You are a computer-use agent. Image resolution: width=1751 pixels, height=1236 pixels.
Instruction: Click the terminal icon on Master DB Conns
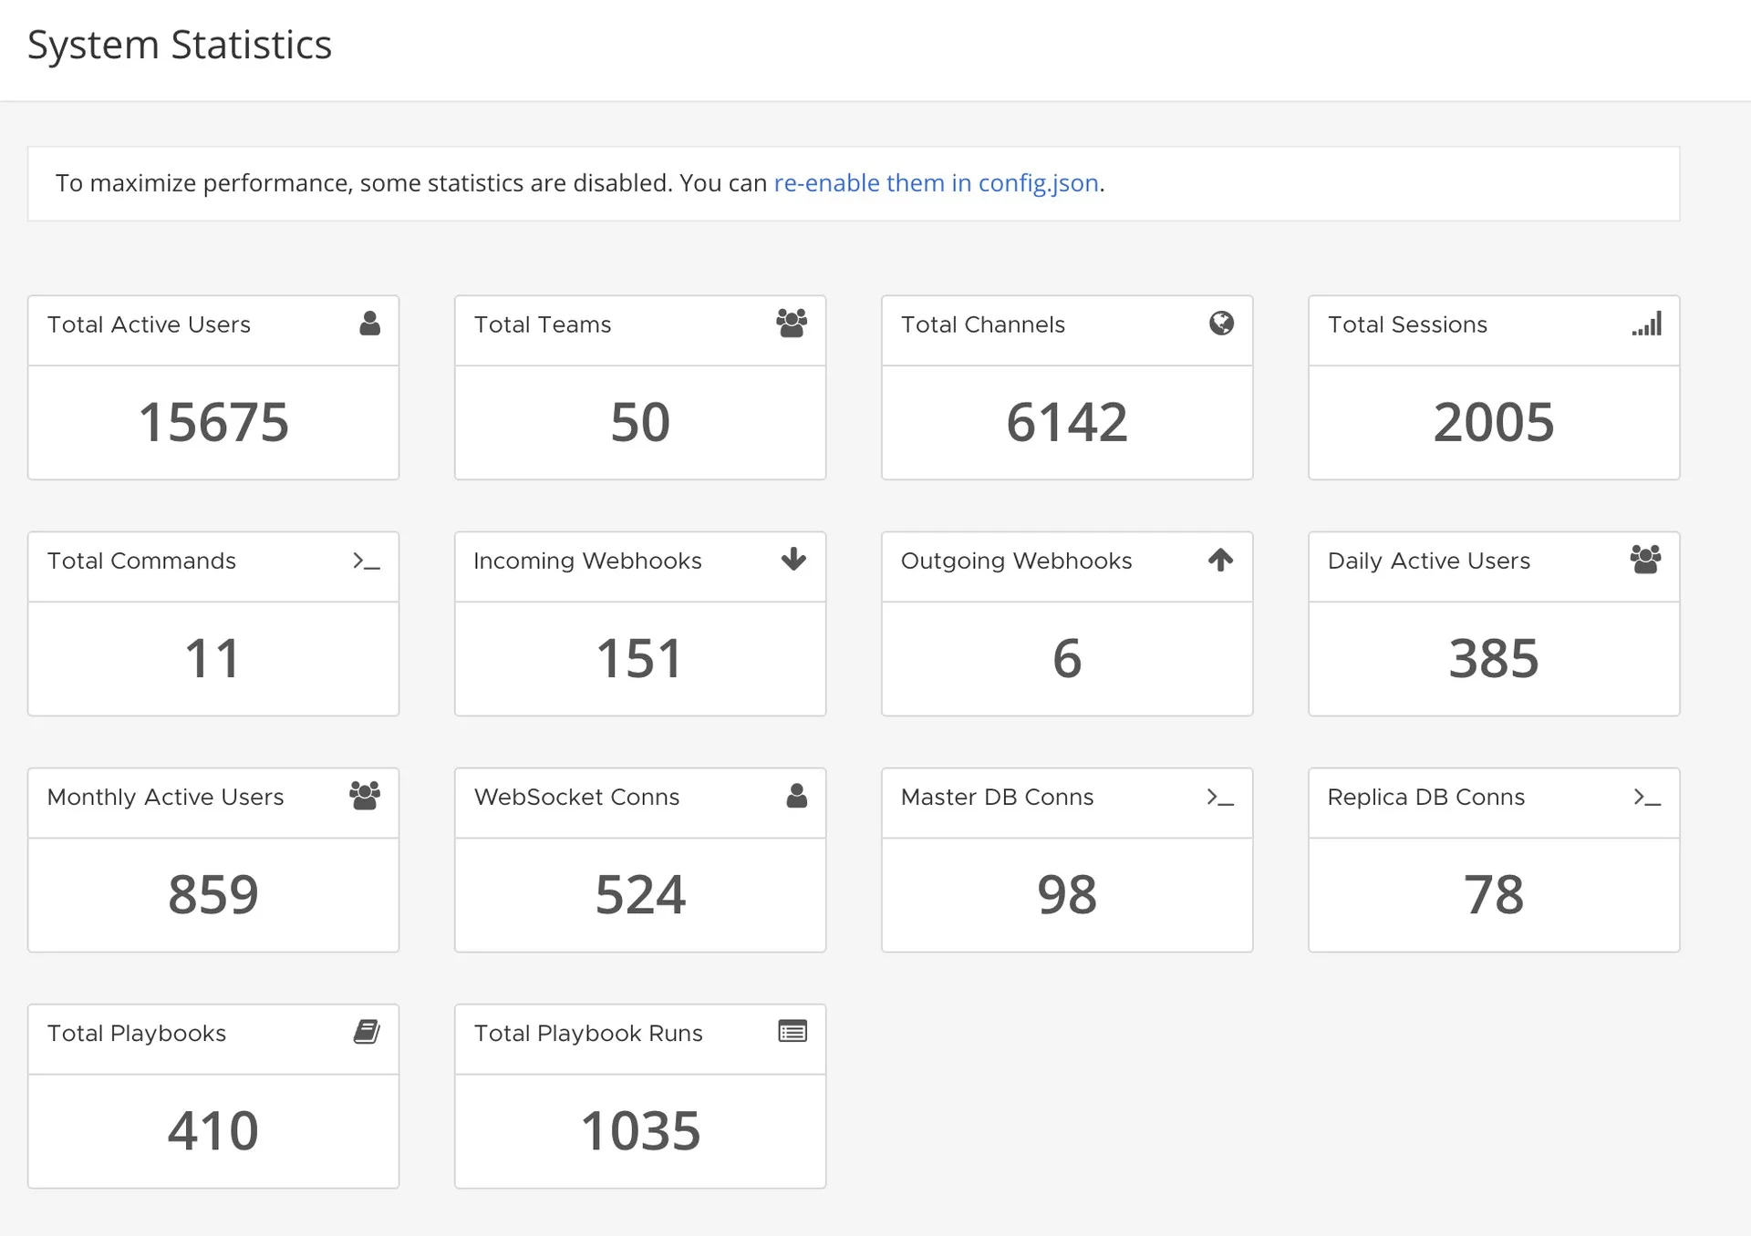(x=1220, y=797)
